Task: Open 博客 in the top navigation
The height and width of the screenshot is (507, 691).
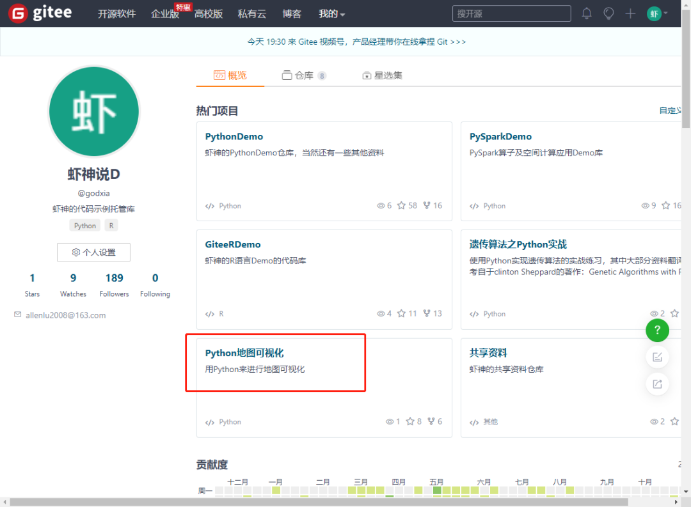Action: (292, 14)
